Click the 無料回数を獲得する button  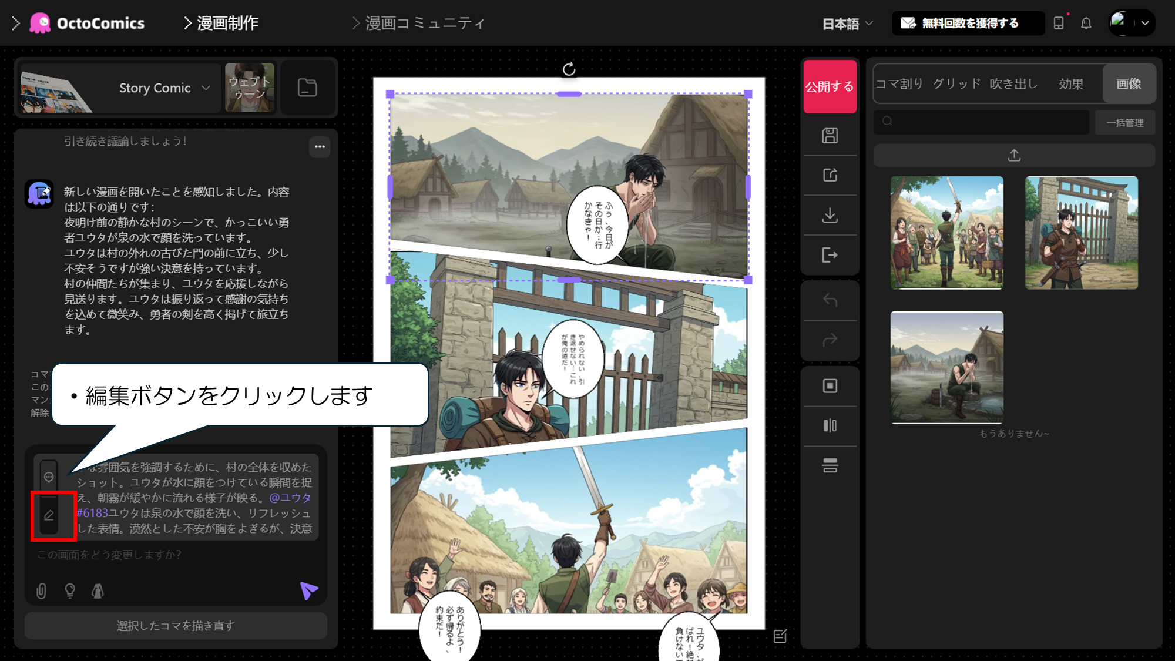[968, 24]
